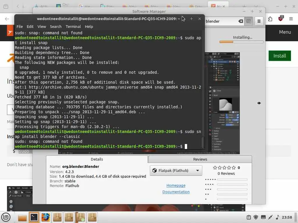The width and height of the screenshot is (298, 223).
Task: Click the Installing progress bar
Action: [x=241, y=42]
